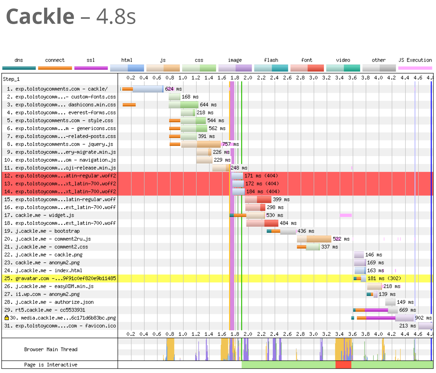Click the JS Execution legend color bar
The width and height of the screenshot is (436, 373).
(x=415, y=68)
